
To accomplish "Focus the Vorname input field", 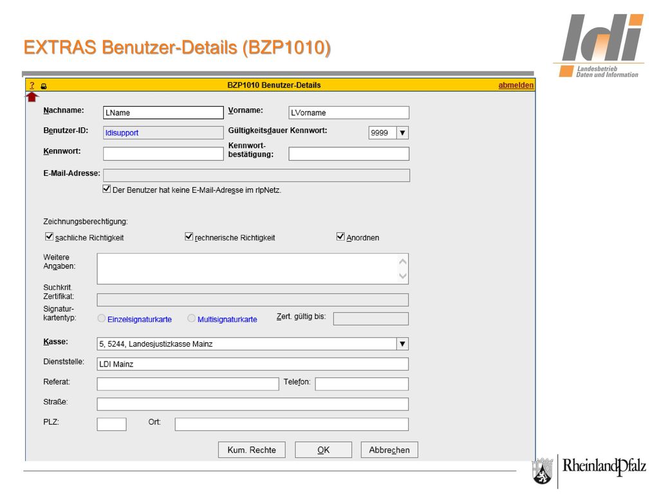I will coord(348,113).
